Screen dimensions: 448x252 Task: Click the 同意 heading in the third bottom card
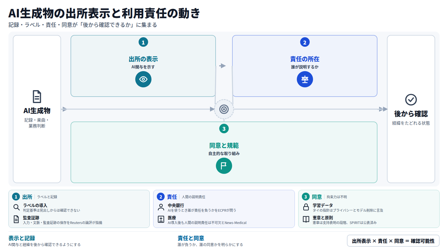pos(317,197)
